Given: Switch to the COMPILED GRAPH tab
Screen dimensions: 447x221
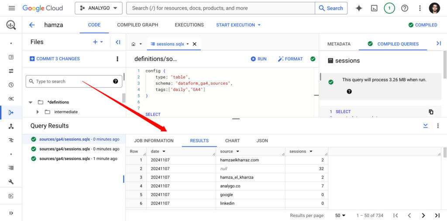Looking at the screenshot, I should [138, 25].
